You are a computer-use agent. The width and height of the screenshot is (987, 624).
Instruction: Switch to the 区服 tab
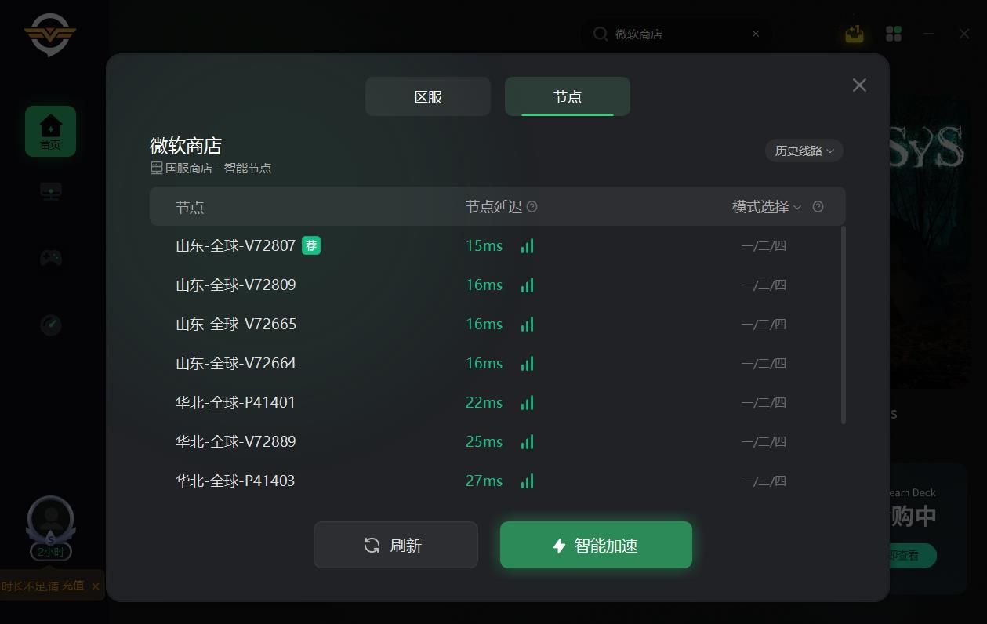[428, 96]
